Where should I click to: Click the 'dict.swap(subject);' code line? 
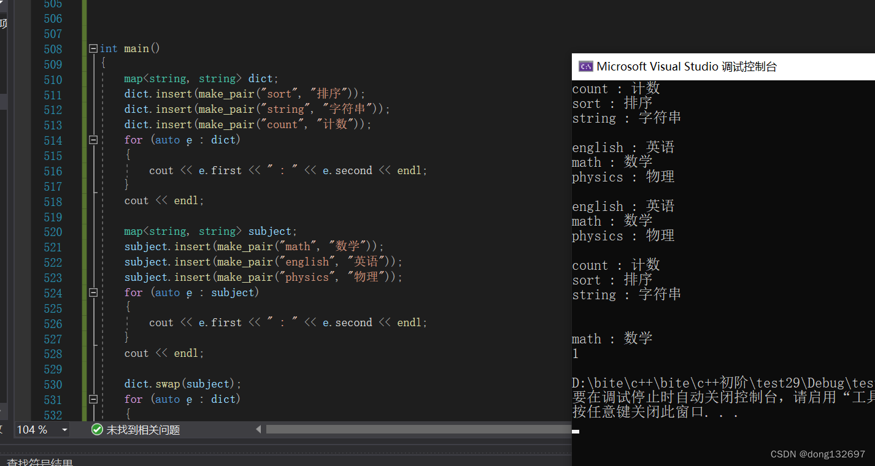point(183,384)
